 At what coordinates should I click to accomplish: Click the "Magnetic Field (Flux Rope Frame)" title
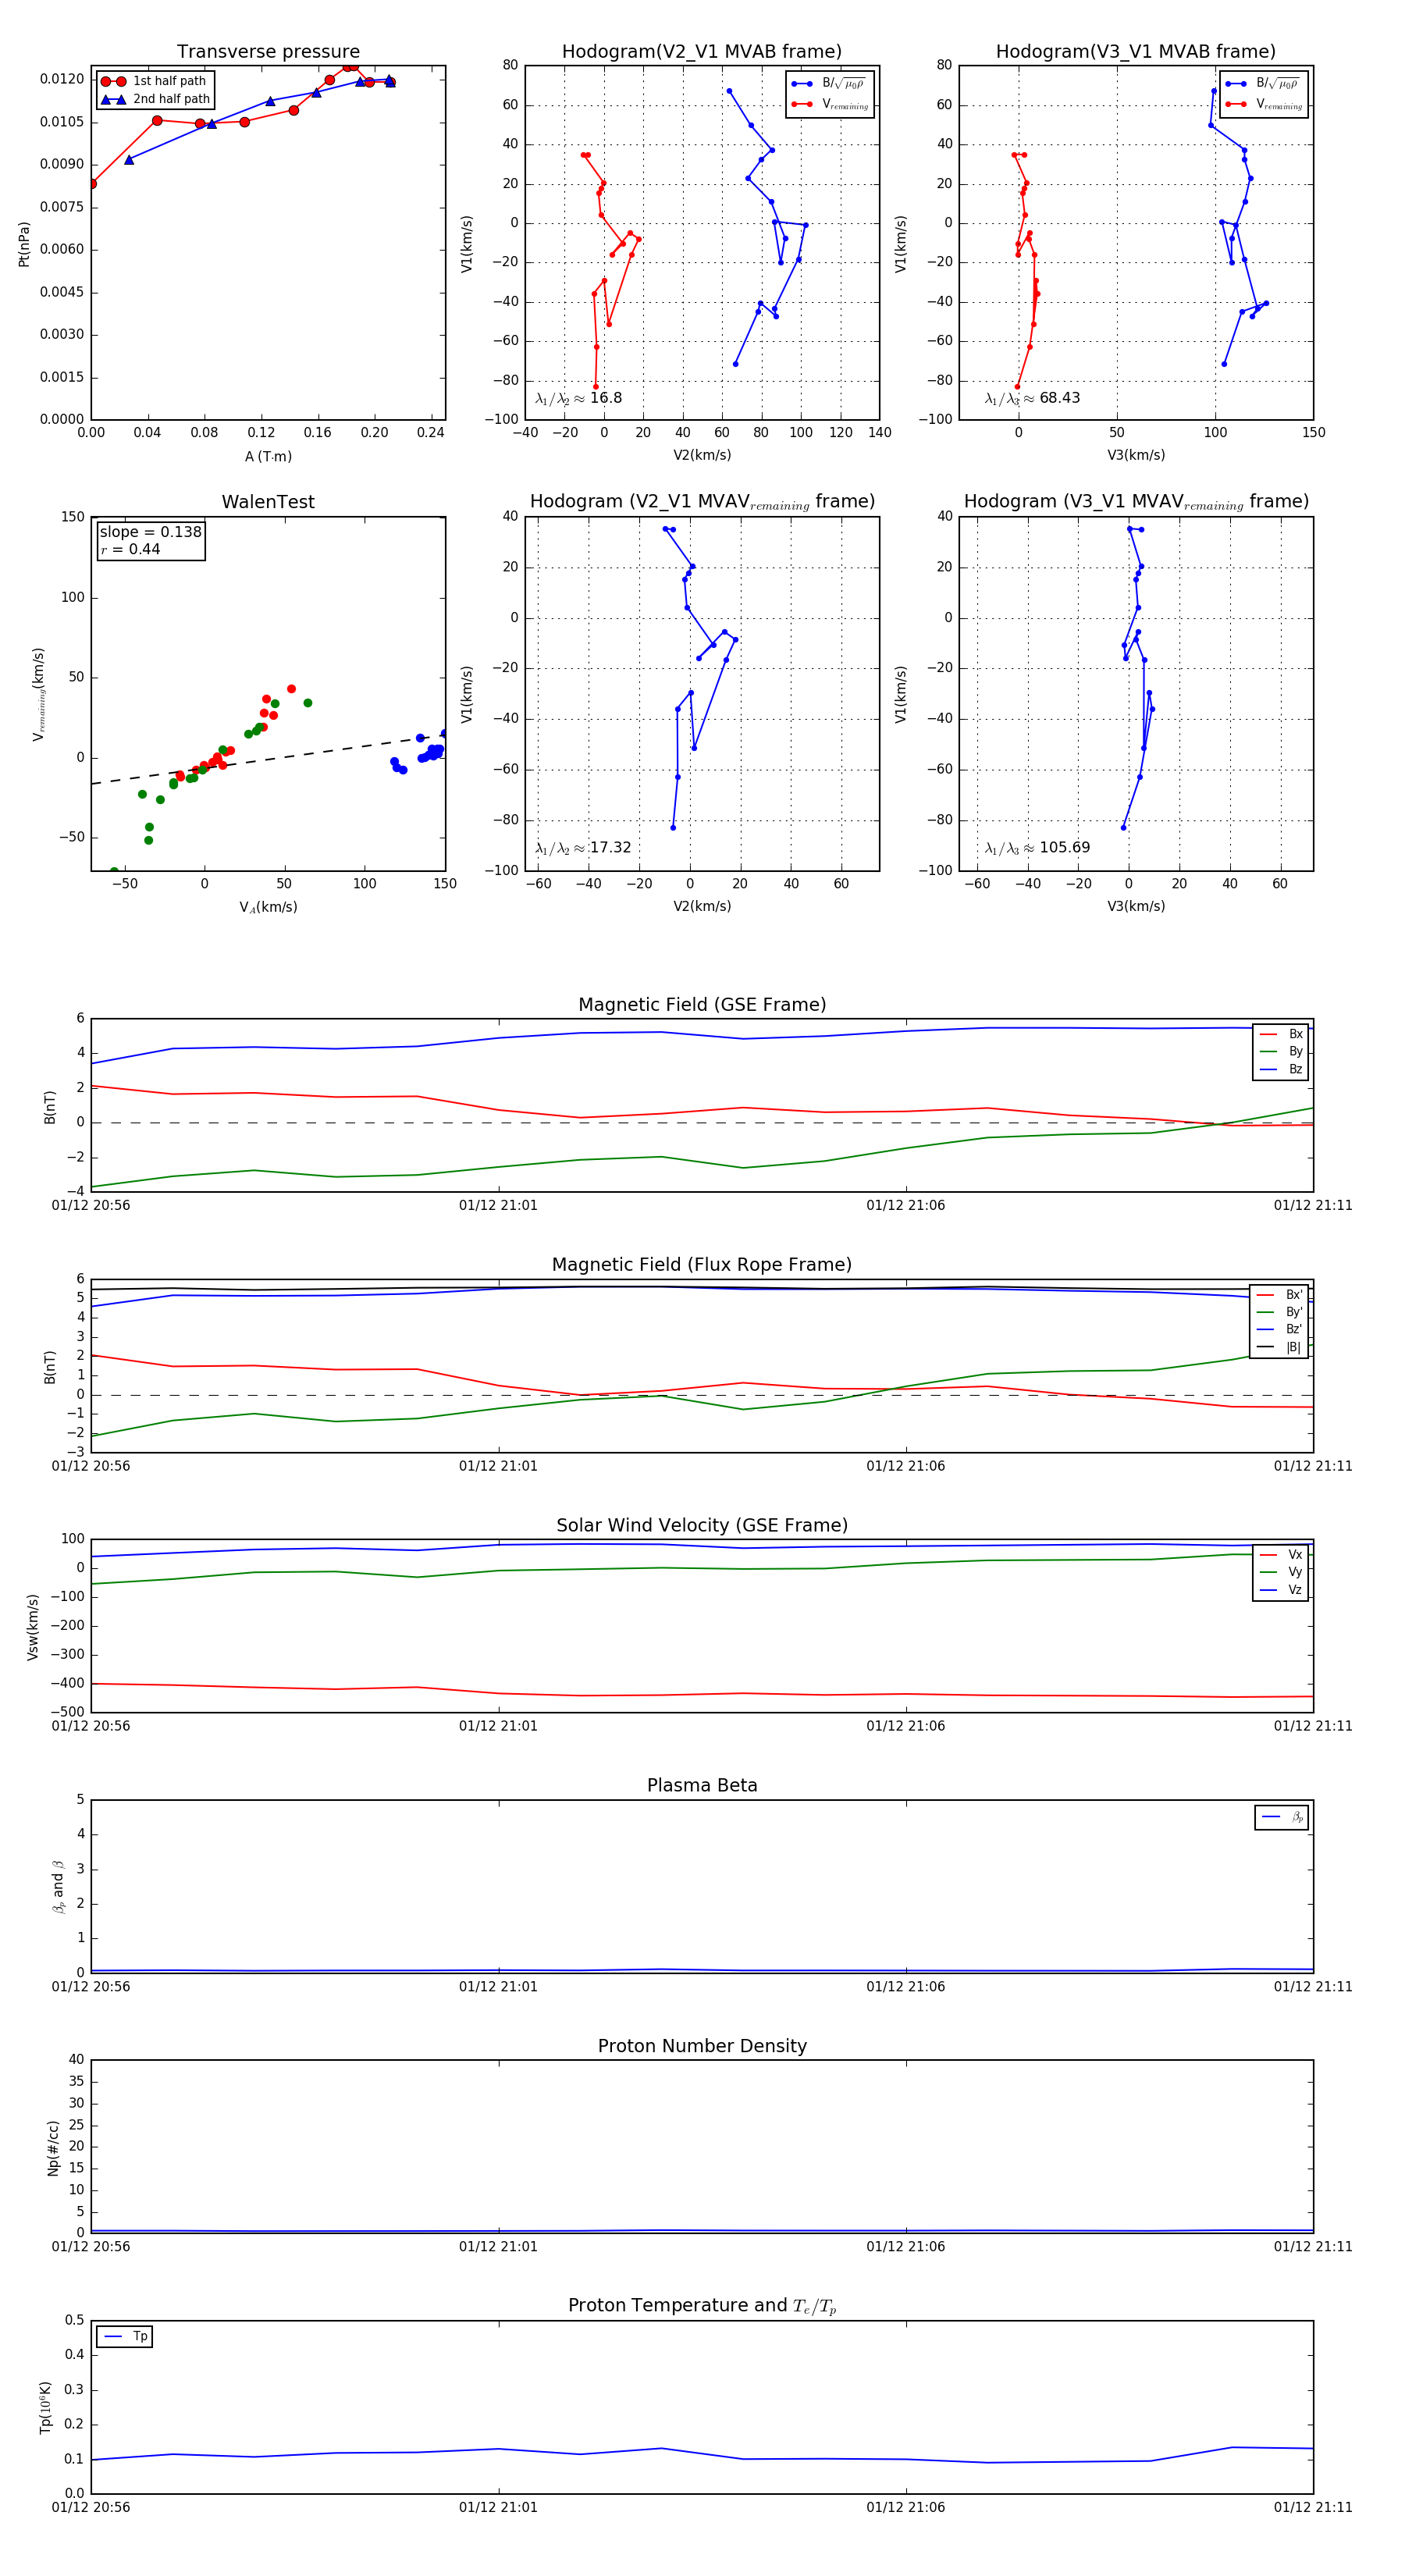pos(702,1265)
